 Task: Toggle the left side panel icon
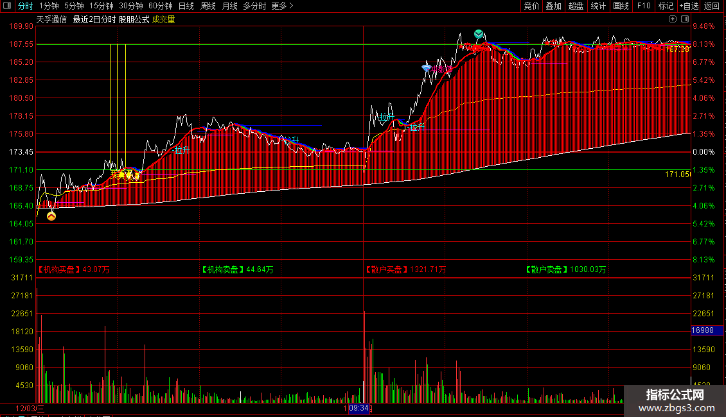coord(7,6)
